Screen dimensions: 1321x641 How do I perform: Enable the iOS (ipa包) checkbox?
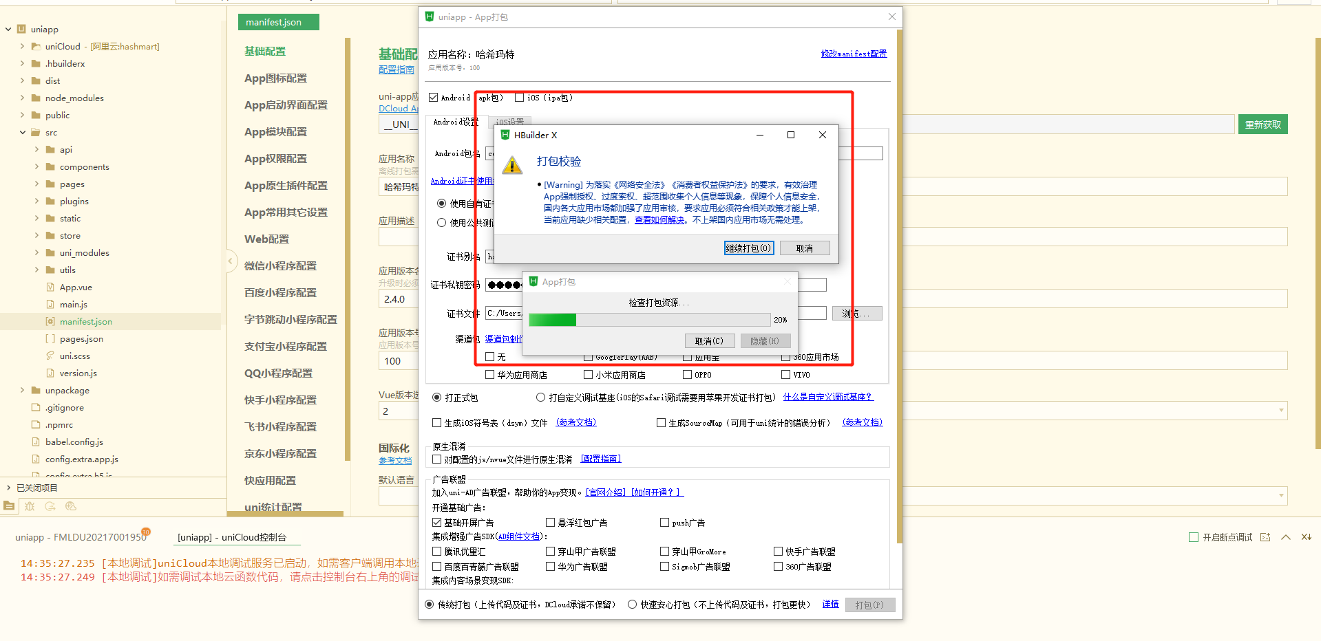[519, 98]
